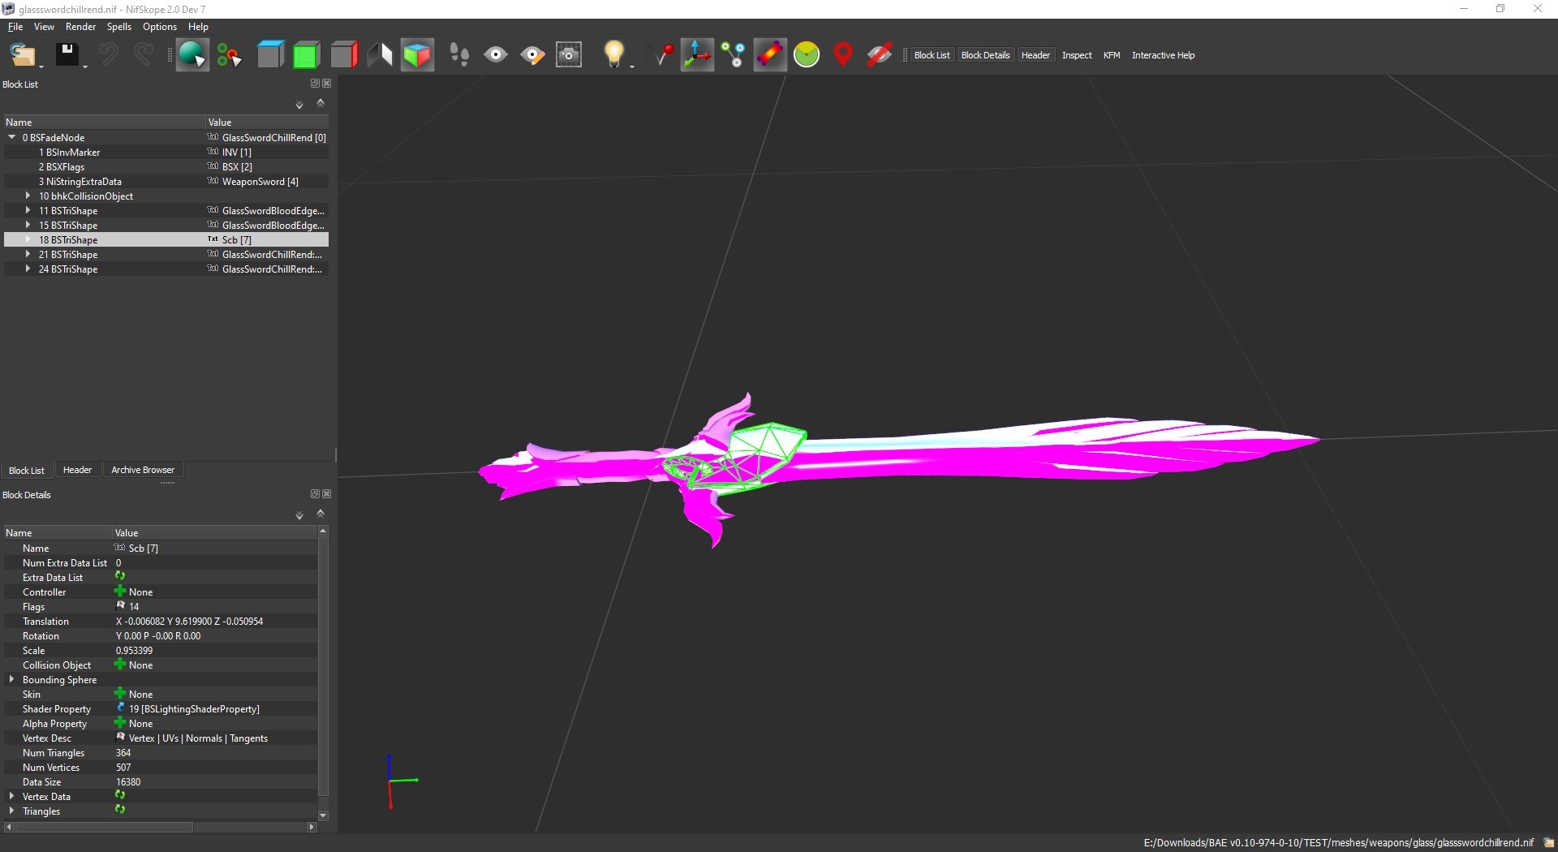Open the Render menu
Screen dimensions: 1558x852
(x=80, y=27)
